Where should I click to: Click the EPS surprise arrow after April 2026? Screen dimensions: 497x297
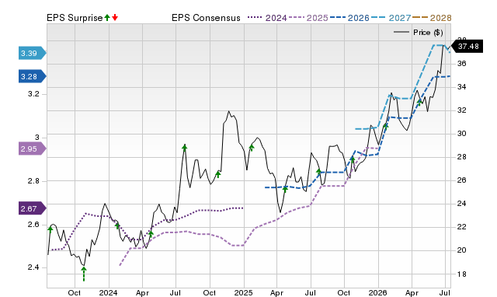(x=419, y=103)
